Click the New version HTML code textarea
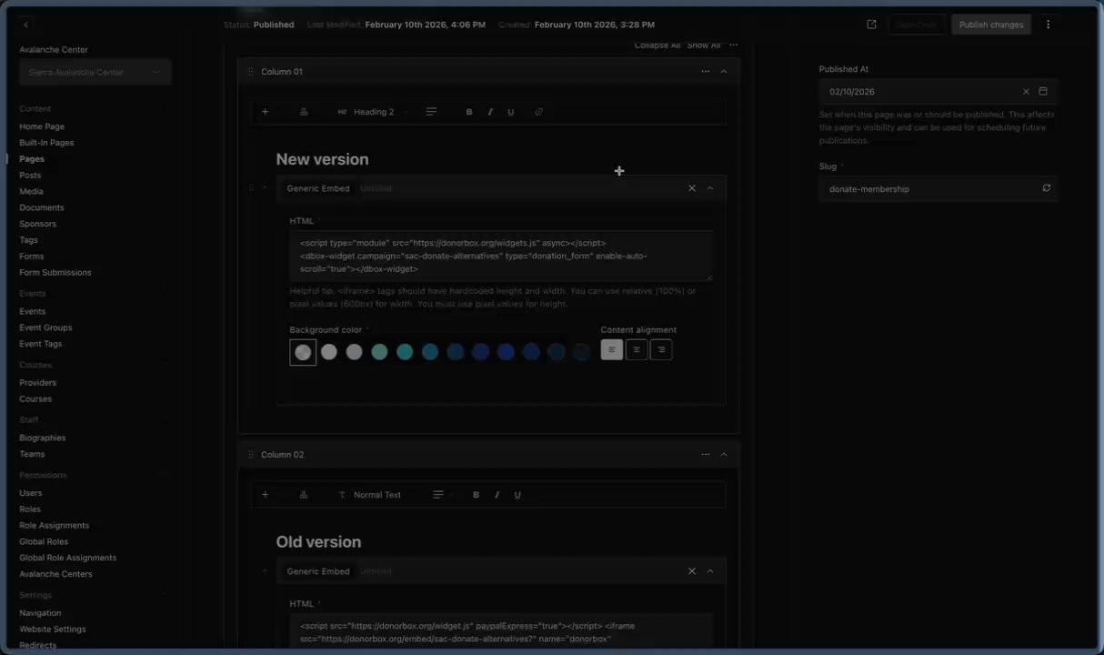This screenshot has width=1104, height=655. (500, 256)
